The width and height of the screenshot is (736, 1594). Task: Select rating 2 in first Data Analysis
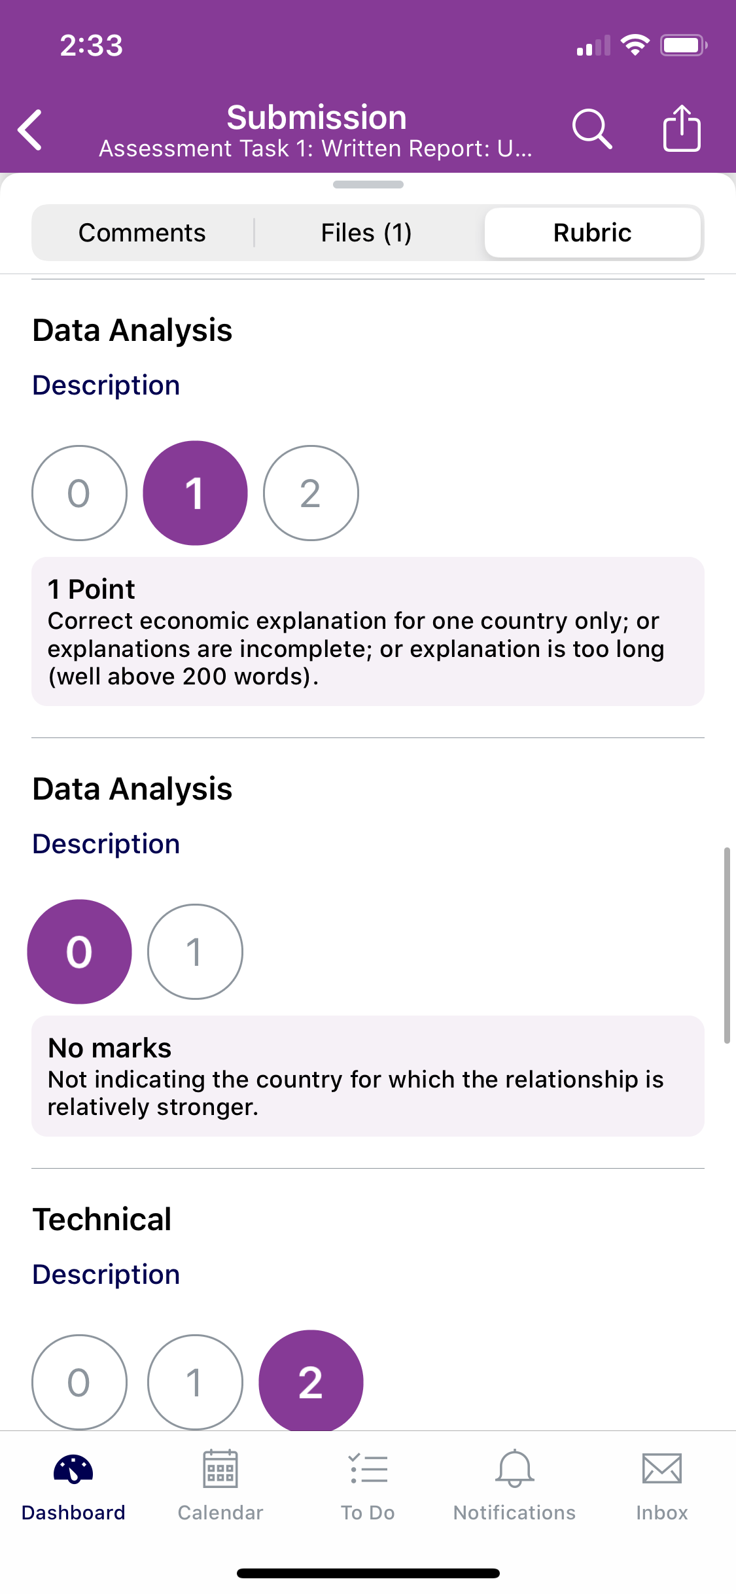pyautogui.click(x=311, y=493)
